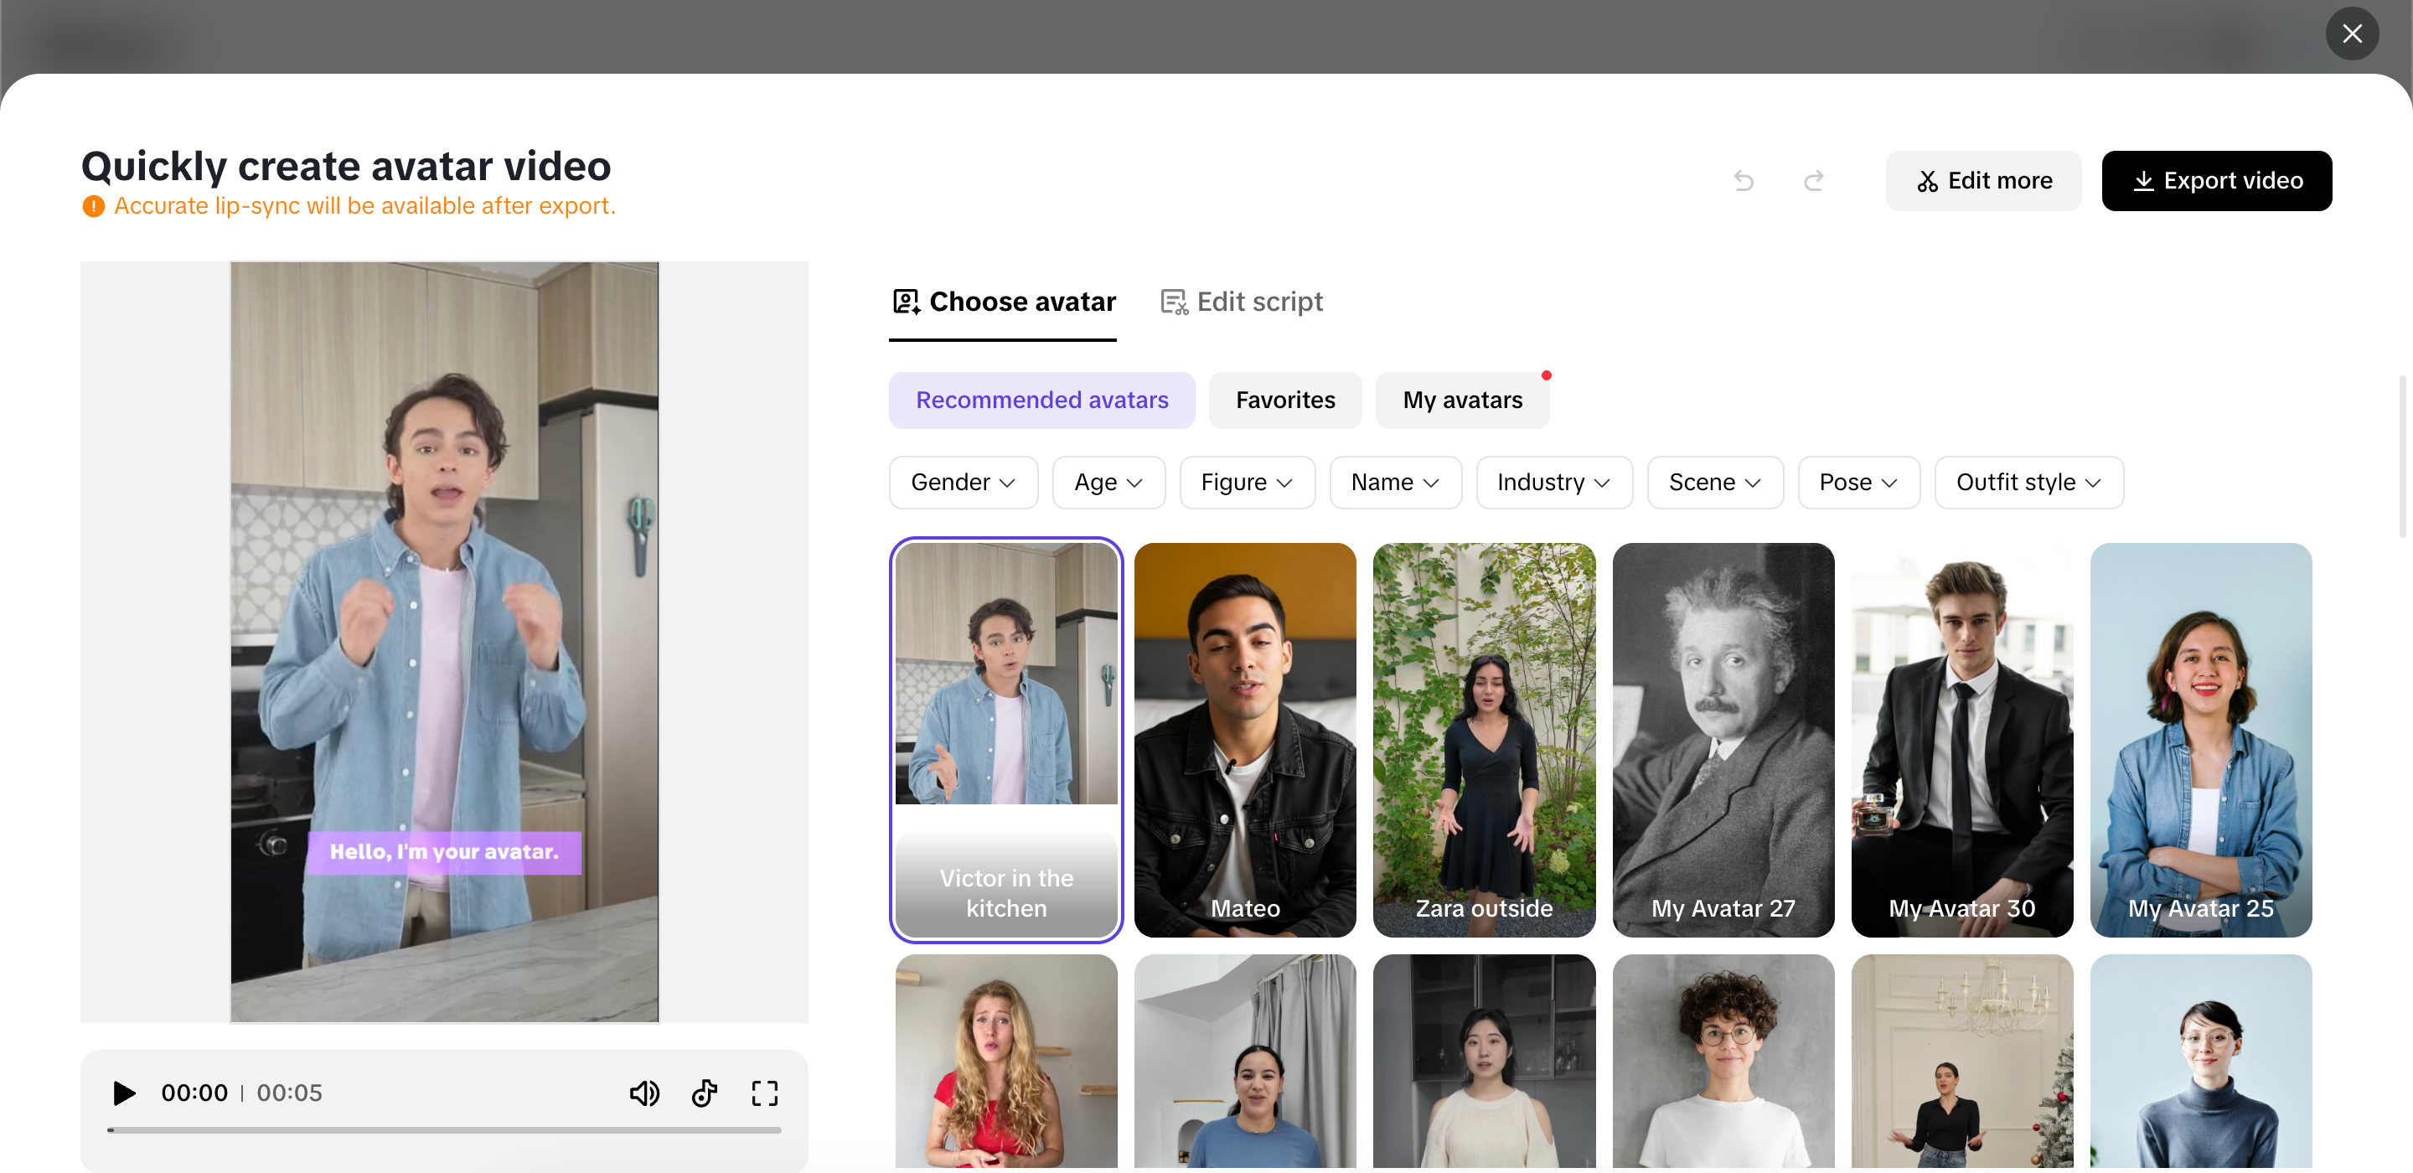Image resolution: width=2413 pixels, height=1173 pixels.
Task: Click the Edit more button
Action: pyautogui.click(x=1983, y=181)
